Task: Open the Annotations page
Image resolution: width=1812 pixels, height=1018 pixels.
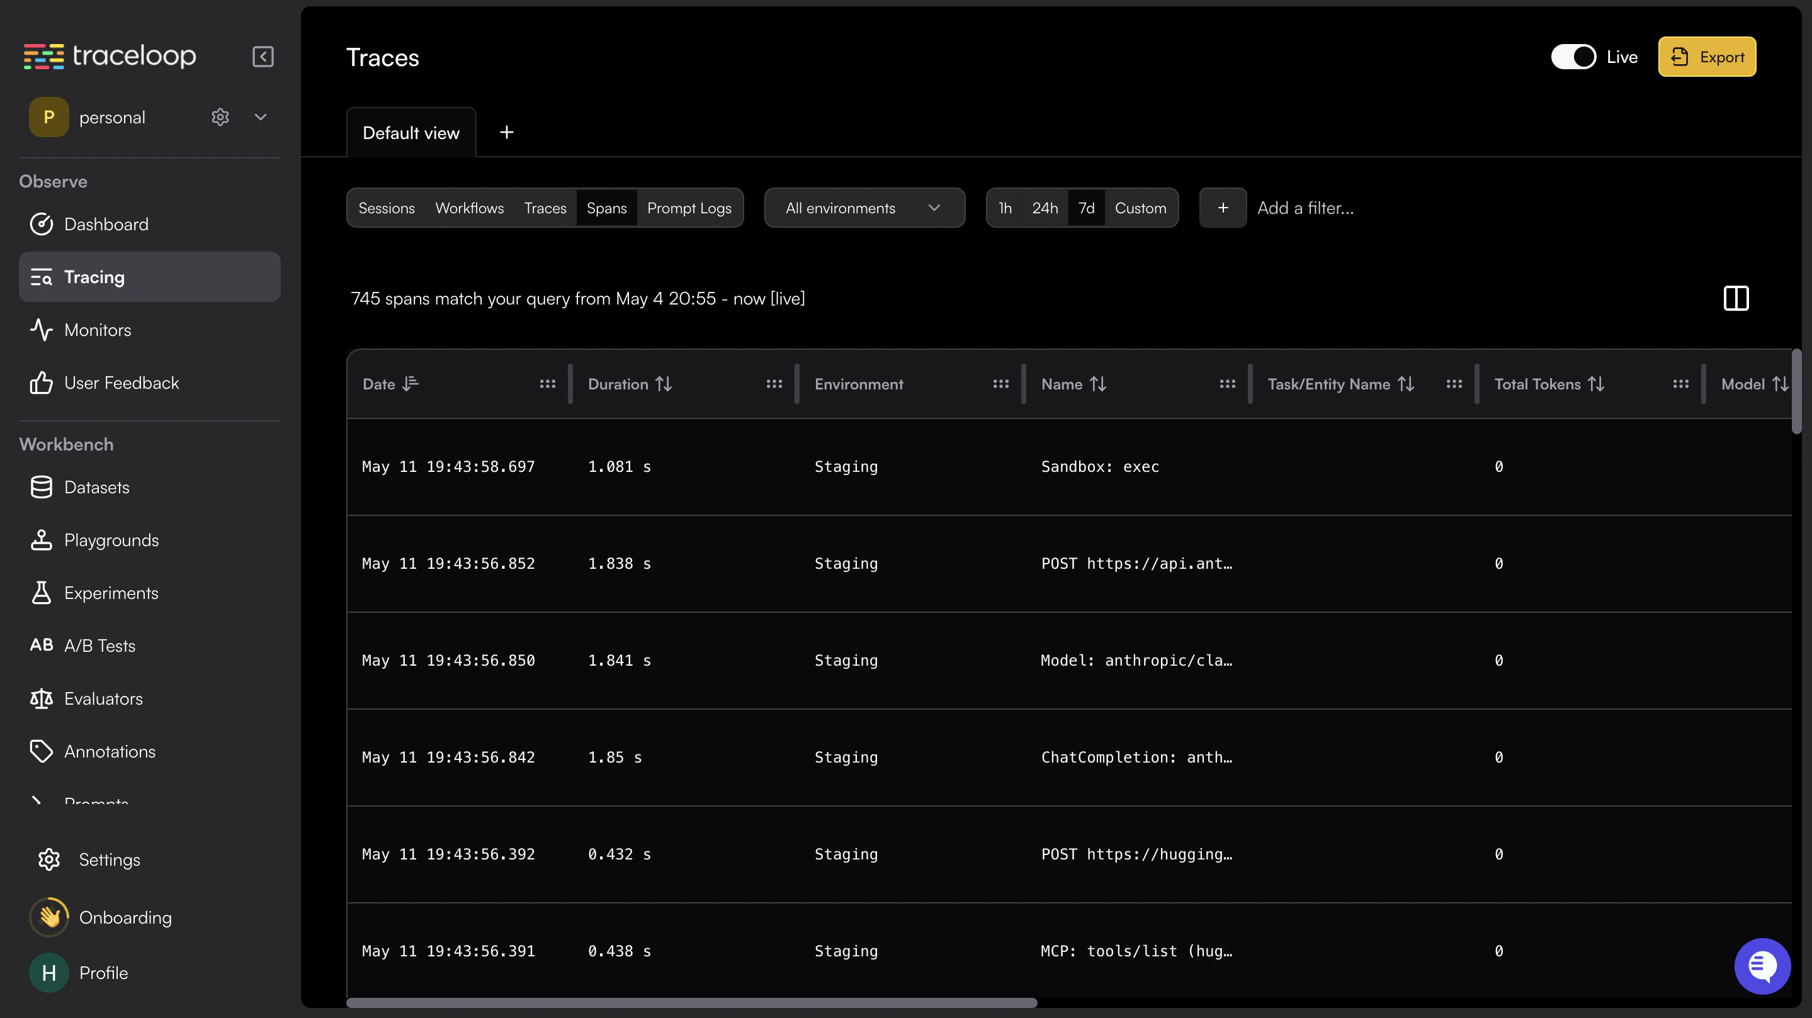Action: click(x=149, y=751)
